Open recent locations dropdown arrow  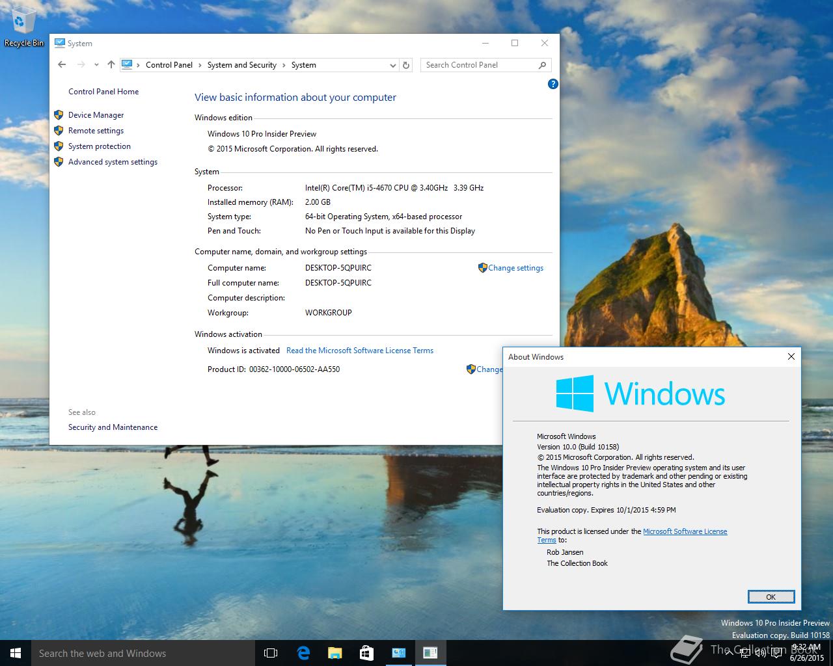tap(96, 64)
